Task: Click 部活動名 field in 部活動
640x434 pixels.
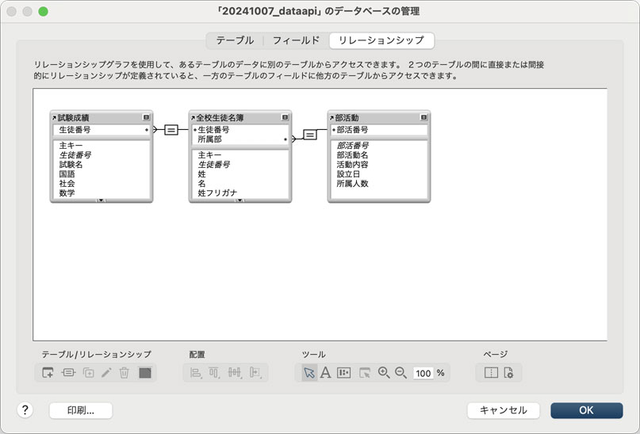Action: point(353,155)
